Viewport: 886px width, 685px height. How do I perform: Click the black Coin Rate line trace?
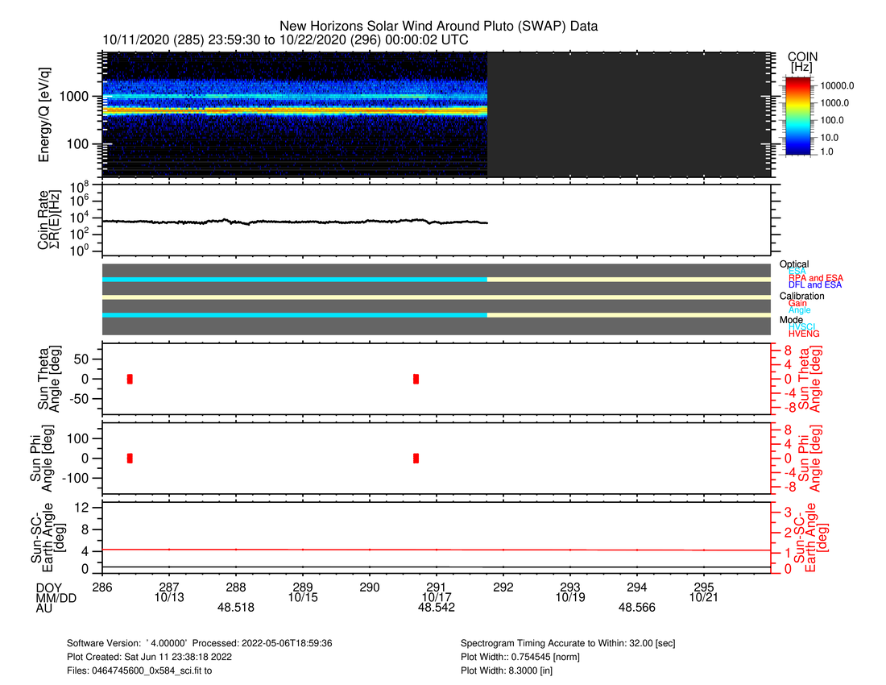[294, 222]
